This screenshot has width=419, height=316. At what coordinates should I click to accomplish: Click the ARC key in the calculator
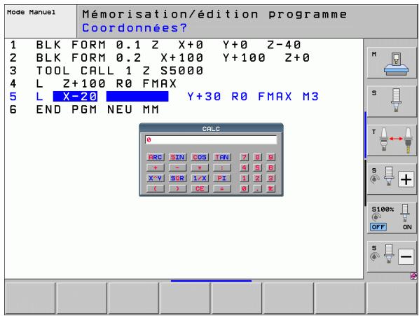click(155, 157)
